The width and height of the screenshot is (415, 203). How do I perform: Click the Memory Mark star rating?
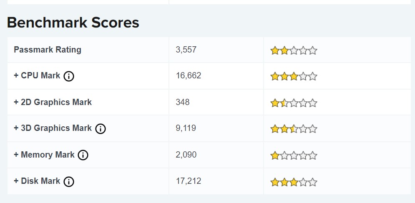pyautogui.click(x=294, y=156)
